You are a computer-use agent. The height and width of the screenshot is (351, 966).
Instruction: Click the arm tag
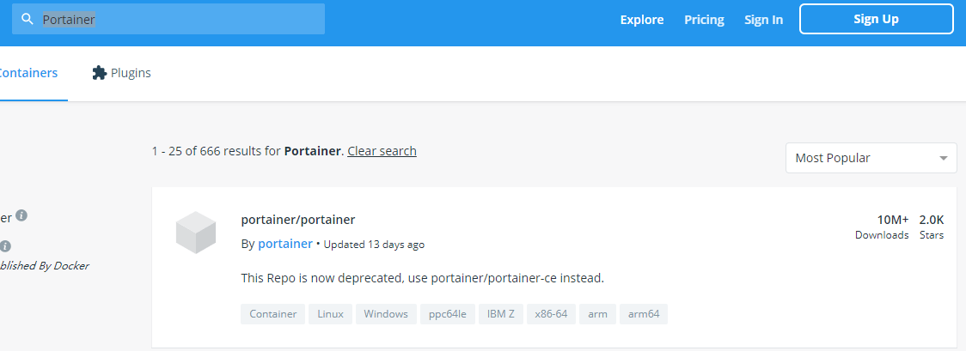point(597,314)
